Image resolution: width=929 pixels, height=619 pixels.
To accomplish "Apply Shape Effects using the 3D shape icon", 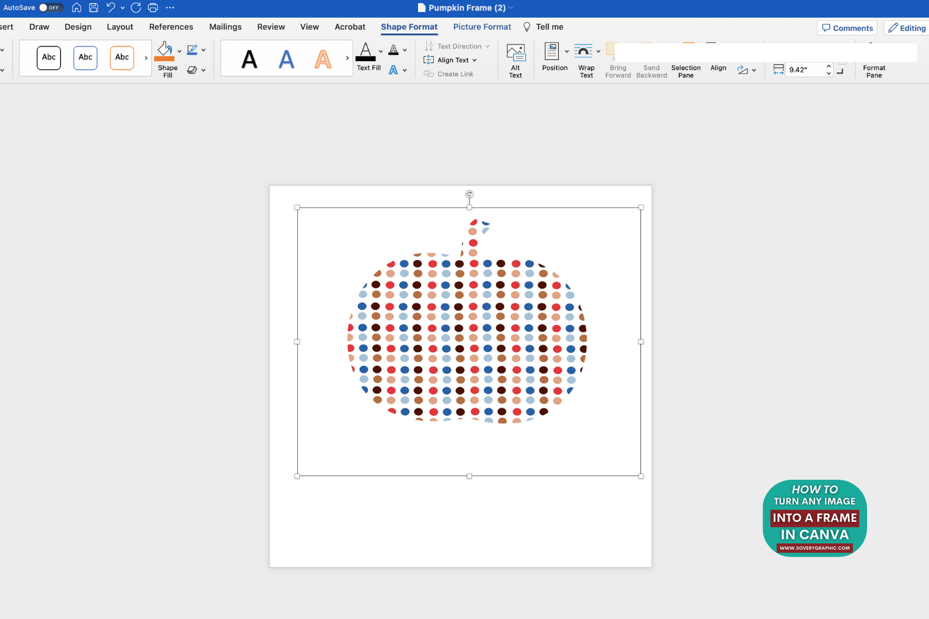I will pyautogui.click(x=193, y=69).
